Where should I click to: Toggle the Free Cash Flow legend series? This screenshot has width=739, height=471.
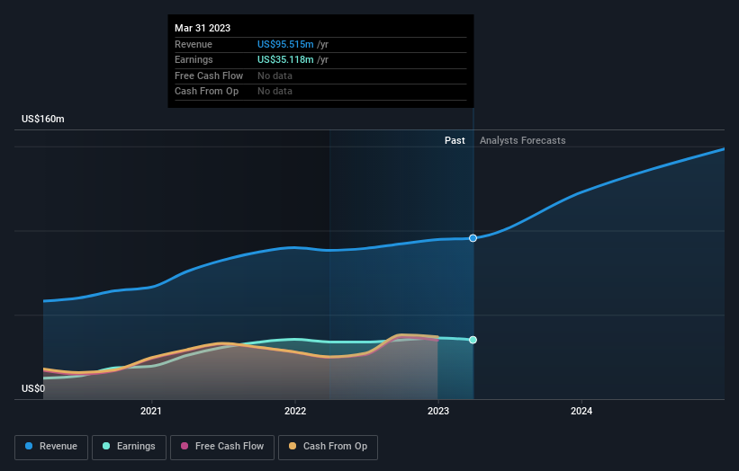222,447
